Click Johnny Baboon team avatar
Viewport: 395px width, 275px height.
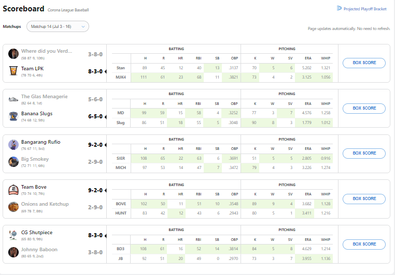pyautogui.click(x=13, y=252)
